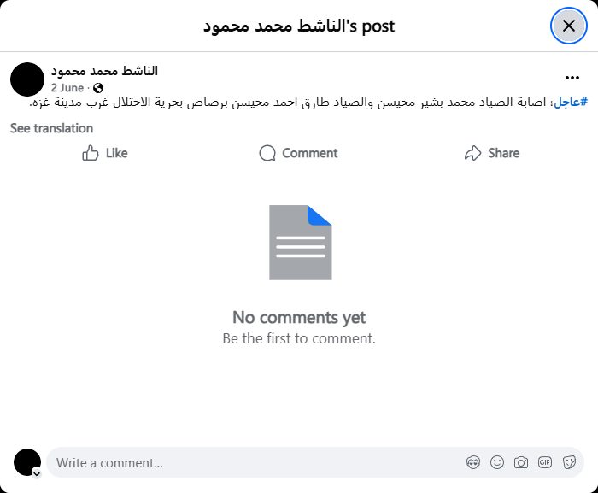Open the emoji picker in comment box

tap(497, 462)
